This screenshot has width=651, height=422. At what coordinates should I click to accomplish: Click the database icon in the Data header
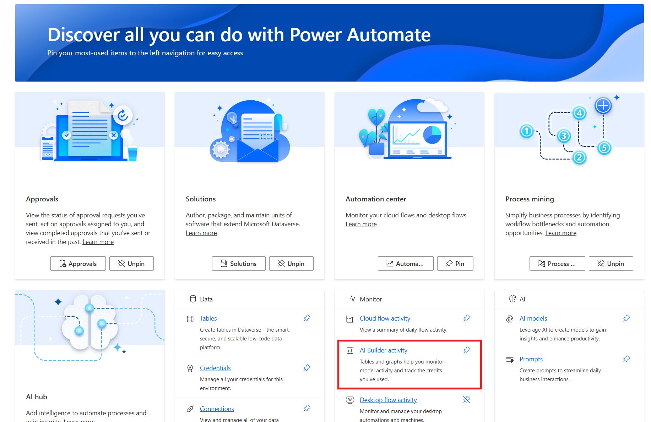[x=193, y=299]
